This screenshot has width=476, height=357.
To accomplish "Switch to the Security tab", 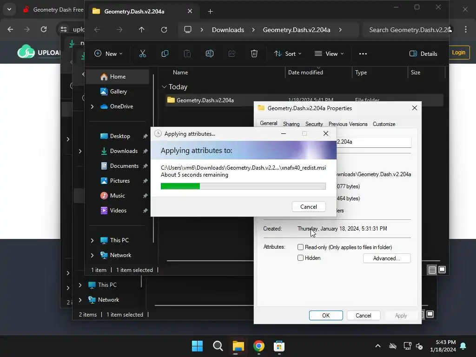I will [314, 124].
